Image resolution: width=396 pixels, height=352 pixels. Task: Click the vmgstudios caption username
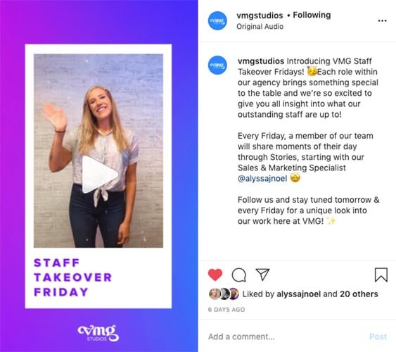click(261, 61)
